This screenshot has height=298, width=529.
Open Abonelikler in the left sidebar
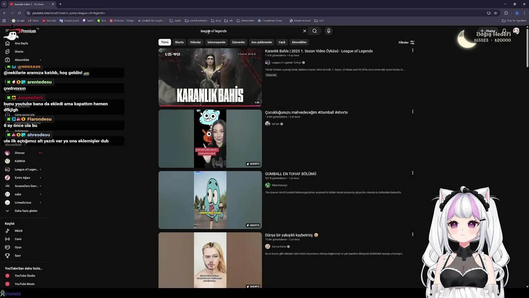coord(23,60)
